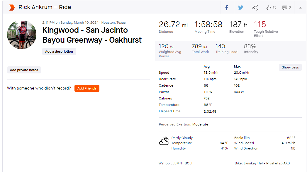Click the 187 ft elevation value
This screenshot has height=172, width=307.
coord(238,25)
